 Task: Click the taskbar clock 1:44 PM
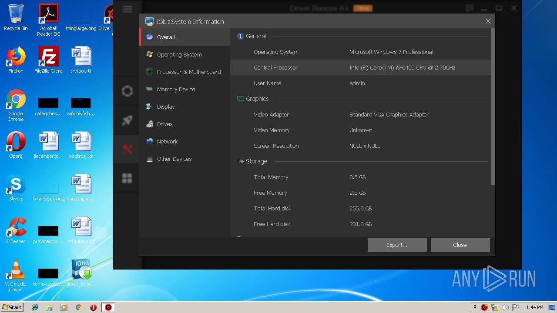pos(534,307)
